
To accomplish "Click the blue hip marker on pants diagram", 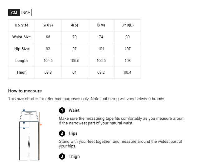I will click(24, 123).
